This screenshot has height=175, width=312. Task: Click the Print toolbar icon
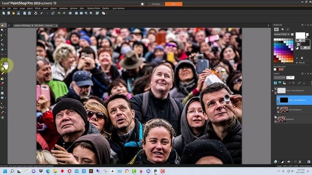tap(35, 13)
